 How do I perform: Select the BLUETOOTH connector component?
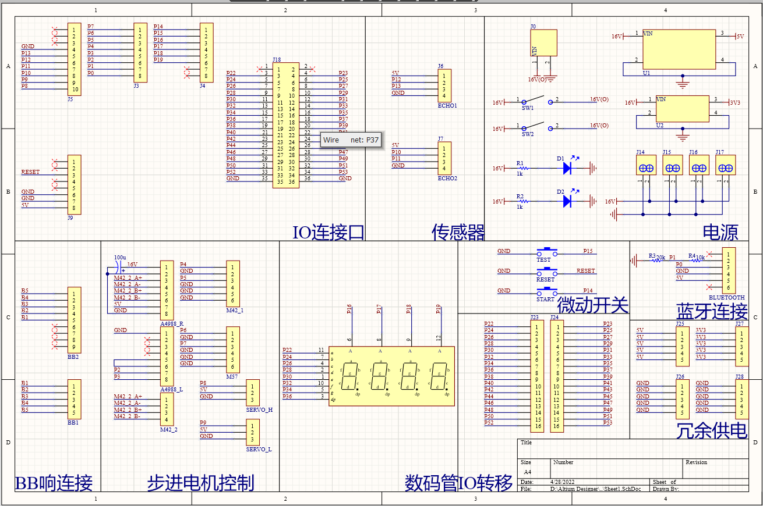click(729, 270)
